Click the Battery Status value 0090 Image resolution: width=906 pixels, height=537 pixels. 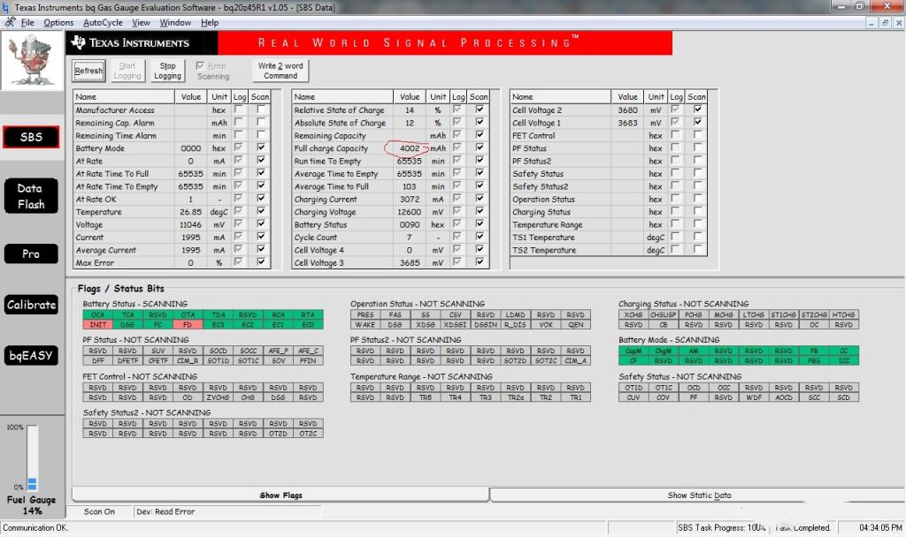409,224
